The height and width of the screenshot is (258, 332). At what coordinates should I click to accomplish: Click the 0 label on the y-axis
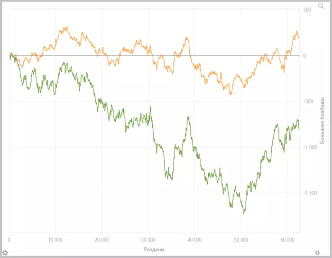pyautogui.click(x=304, y=56)
